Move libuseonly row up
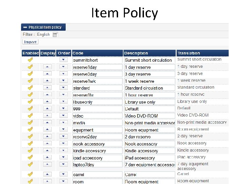 pos(47,102)
